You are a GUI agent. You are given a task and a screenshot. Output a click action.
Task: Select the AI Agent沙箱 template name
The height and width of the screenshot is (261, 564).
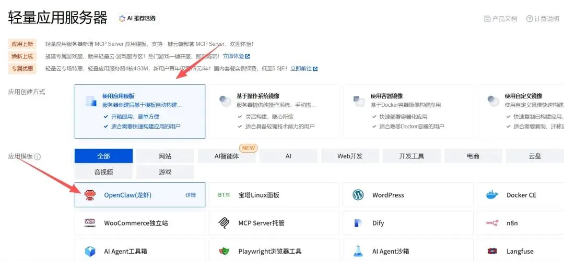(x=391, y=251)
